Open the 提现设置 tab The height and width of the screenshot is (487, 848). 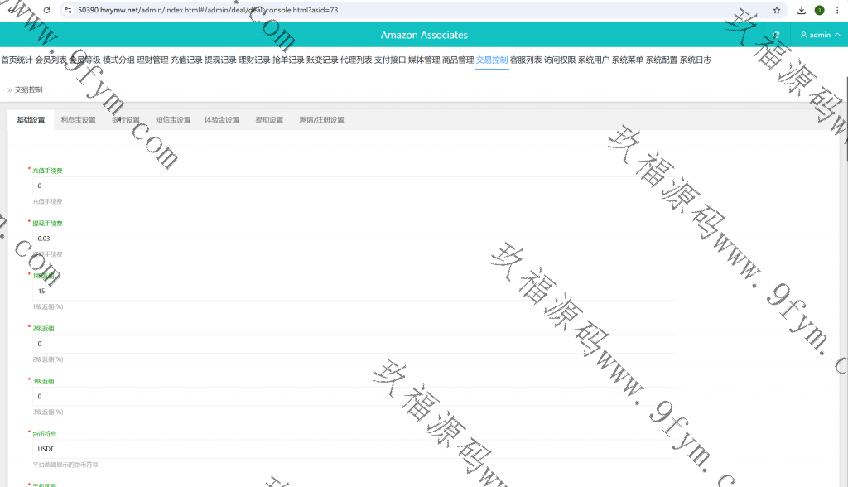(x=269, y=119)
